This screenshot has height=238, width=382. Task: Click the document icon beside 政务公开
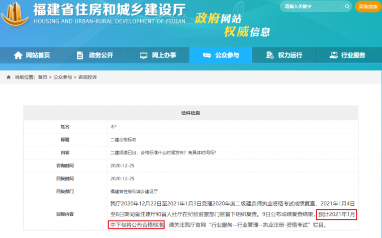(79, 55)
